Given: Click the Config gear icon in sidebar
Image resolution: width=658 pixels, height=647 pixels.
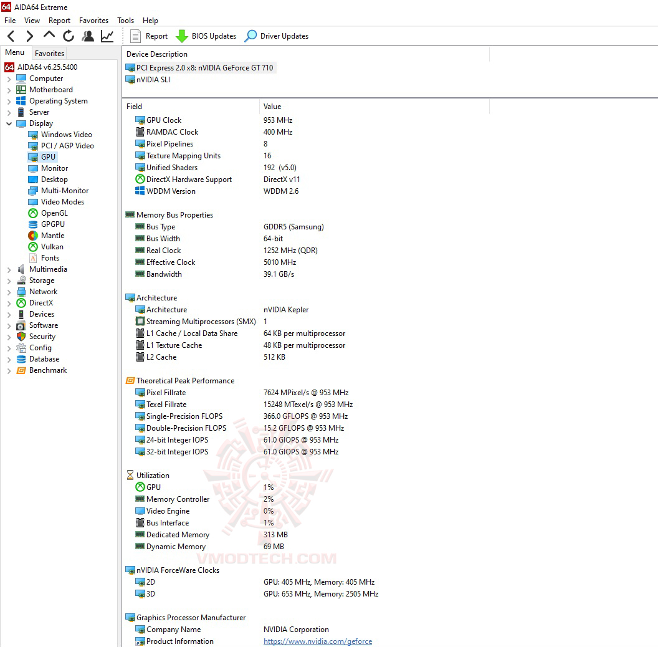Looking at the screenshot, I should click(x=21, y=348).
